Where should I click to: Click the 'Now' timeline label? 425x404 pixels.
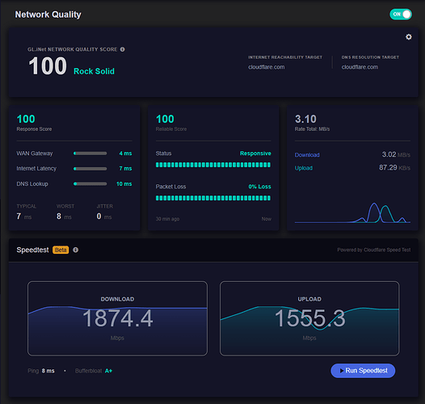click(267, 219)
